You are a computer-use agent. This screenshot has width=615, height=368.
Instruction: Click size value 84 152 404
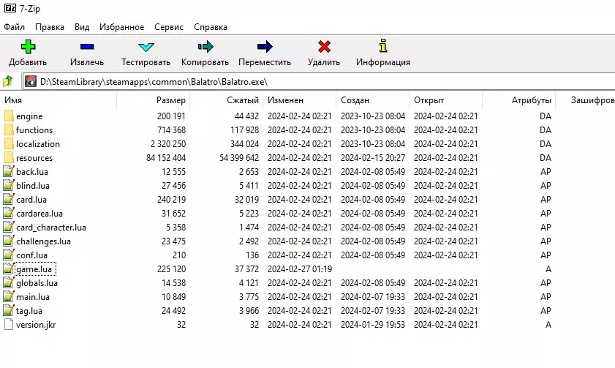pos(166,158)
